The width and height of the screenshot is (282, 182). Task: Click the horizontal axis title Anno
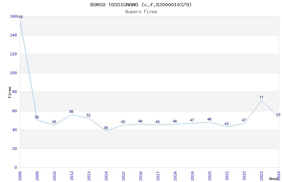(274, 179)
